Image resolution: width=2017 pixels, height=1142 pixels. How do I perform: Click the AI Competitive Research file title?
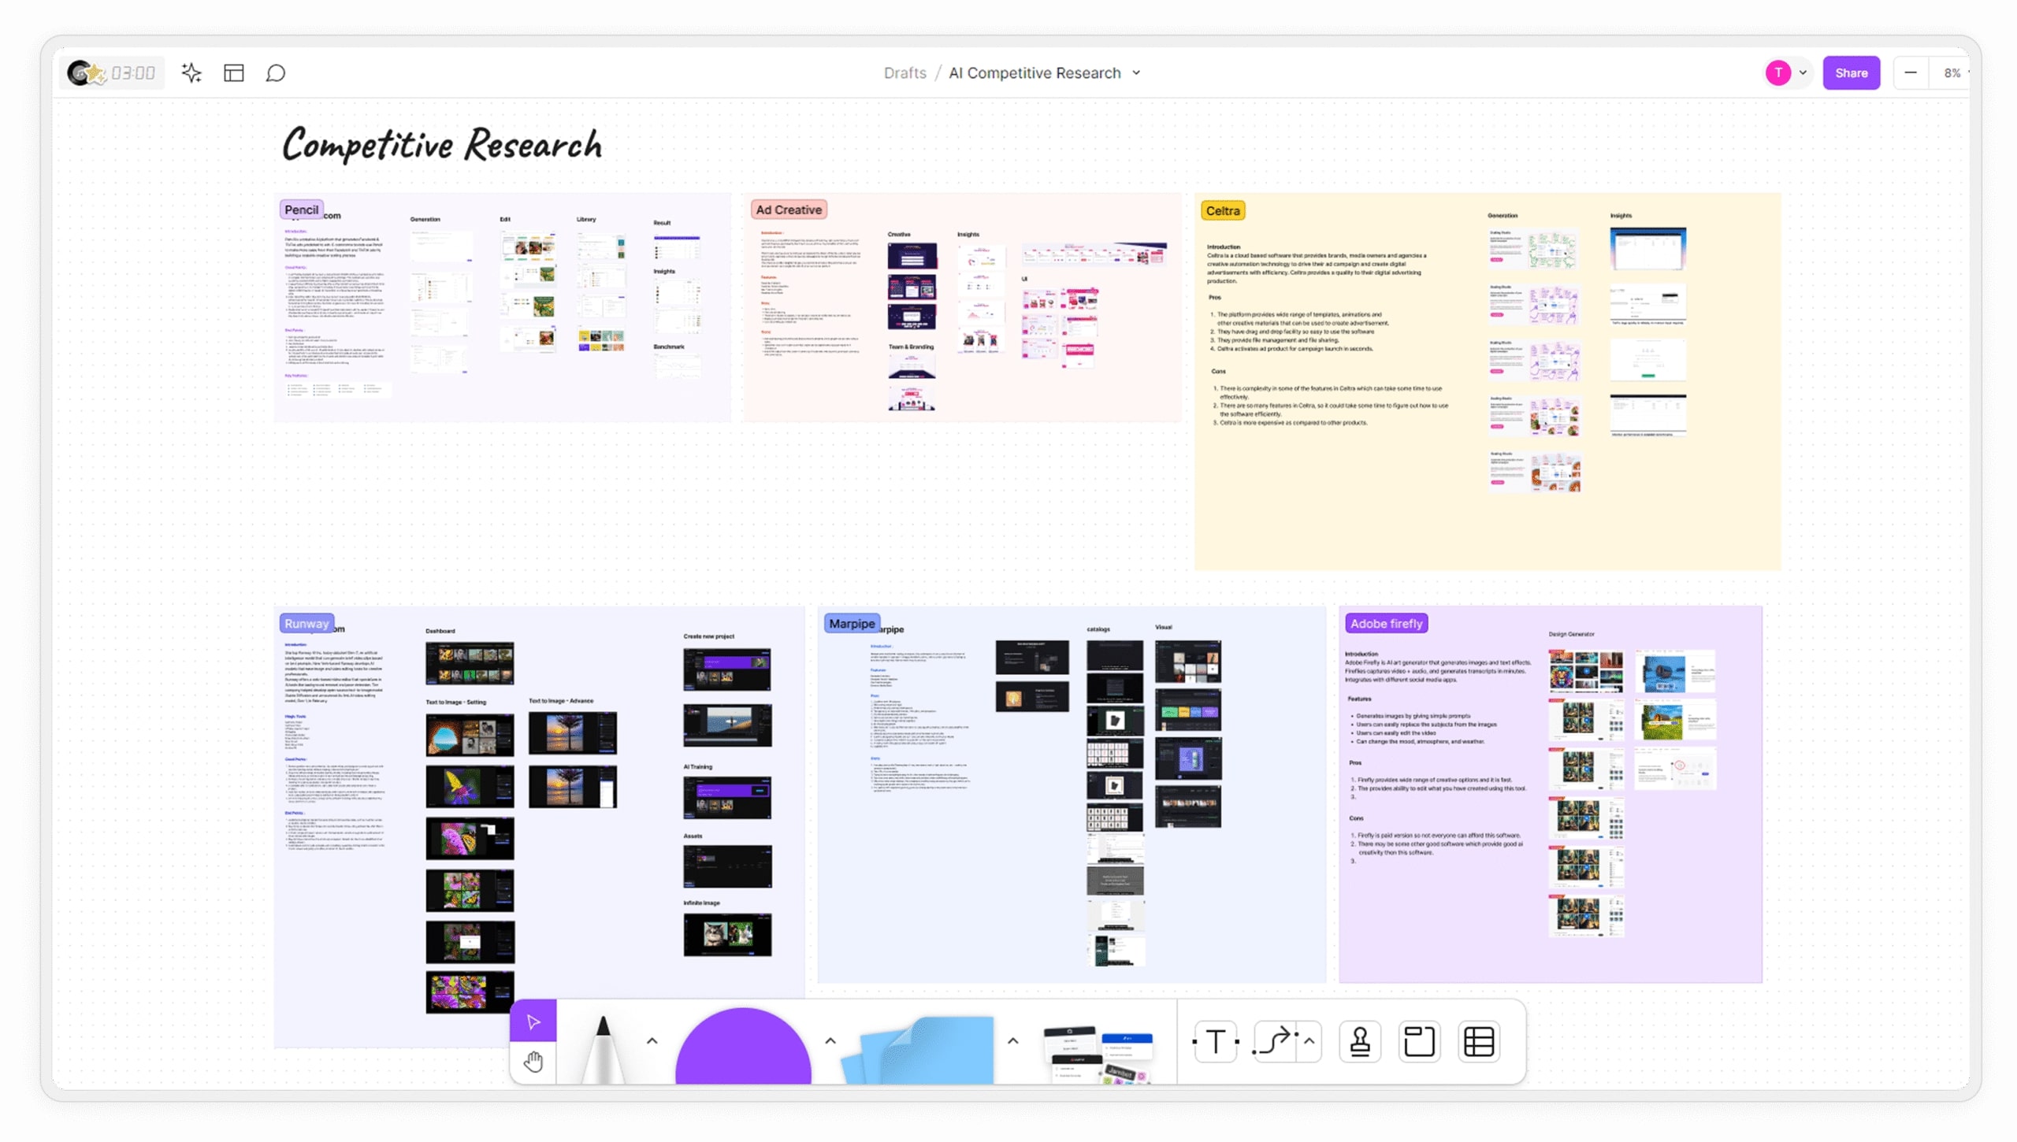1034,72
